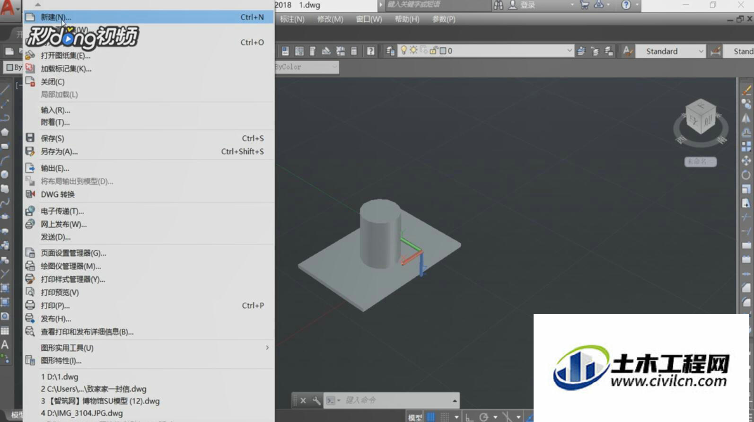Open the Tool Palettes toolbar icon

tap(313, 51)
